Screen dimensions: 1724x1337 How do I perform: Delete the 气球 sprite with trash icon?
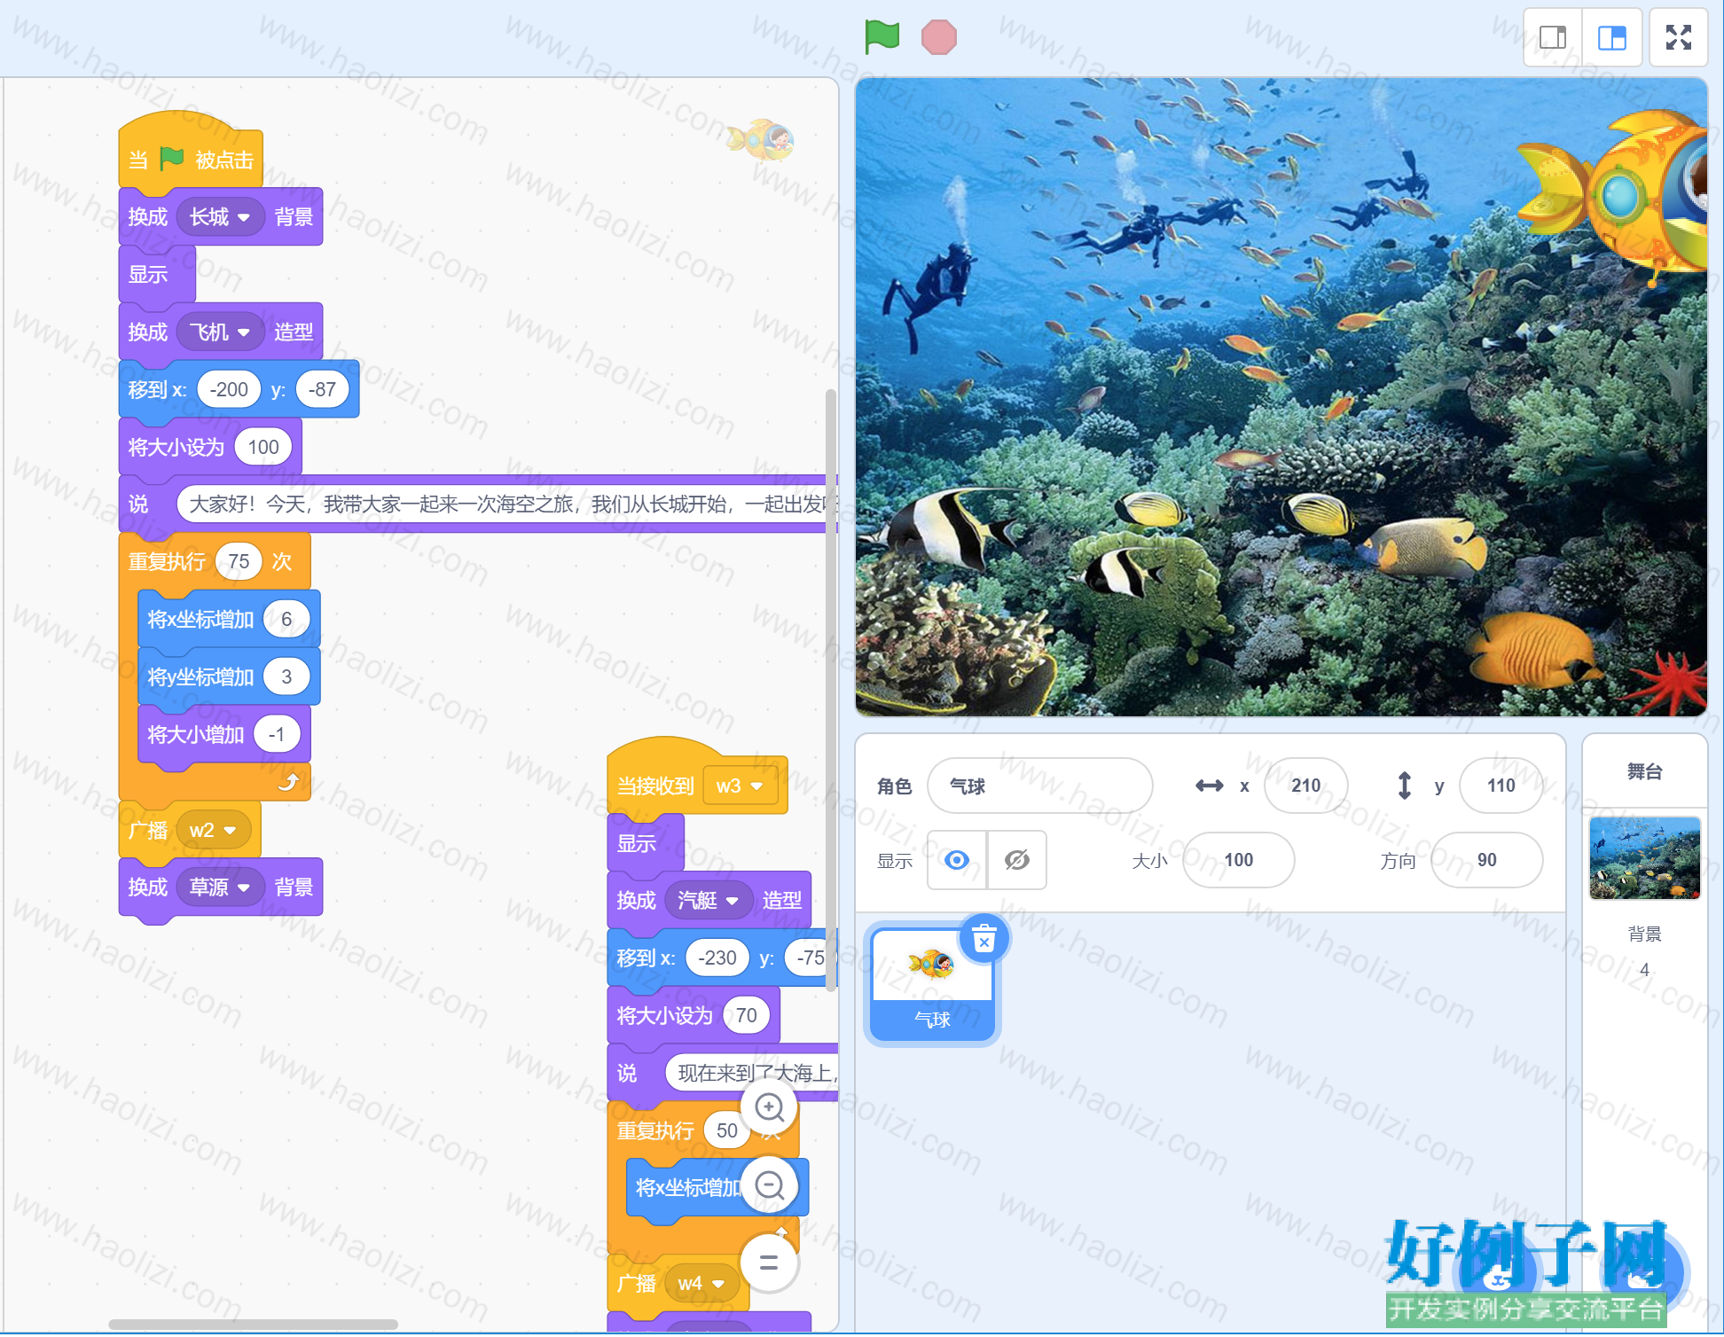pos(984,938)
